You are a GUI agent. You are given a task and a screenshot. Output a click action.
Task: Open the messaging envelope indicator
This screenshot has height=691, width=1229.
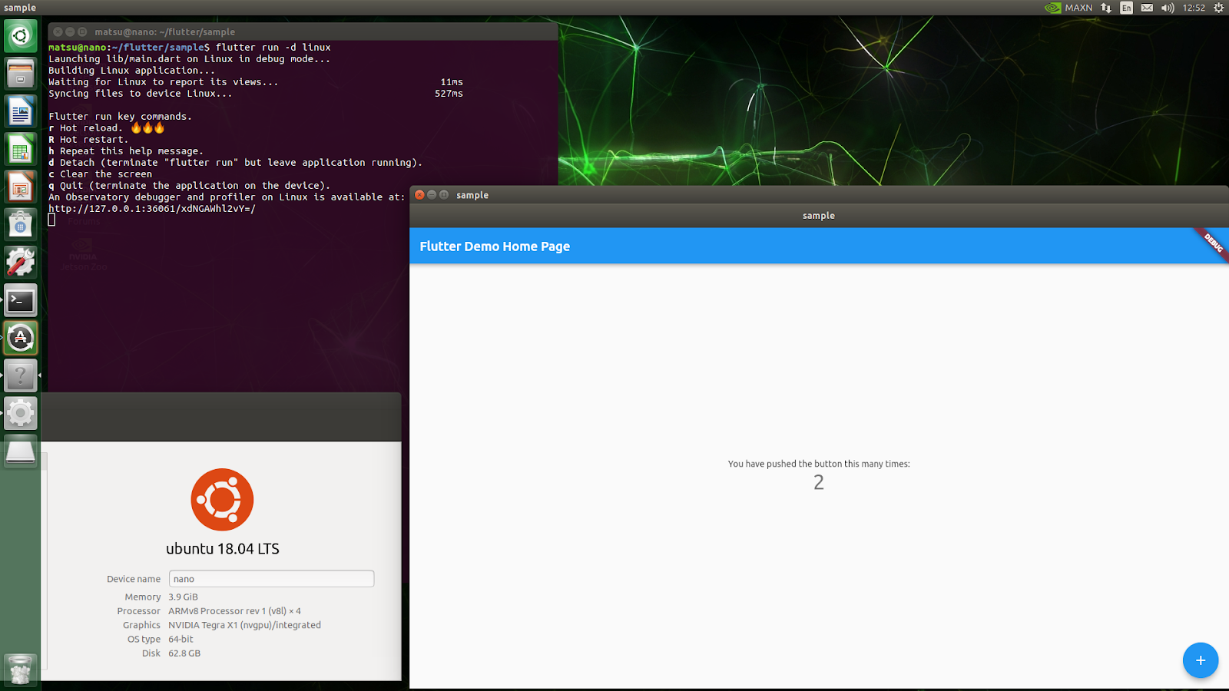coord(1147,8)
